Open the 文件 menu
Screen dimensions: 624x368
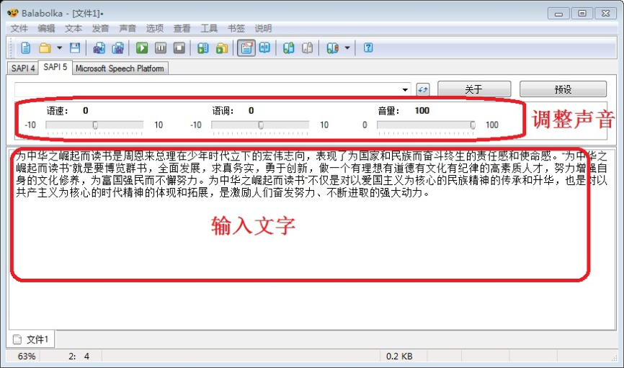click(x=19, y=28)
